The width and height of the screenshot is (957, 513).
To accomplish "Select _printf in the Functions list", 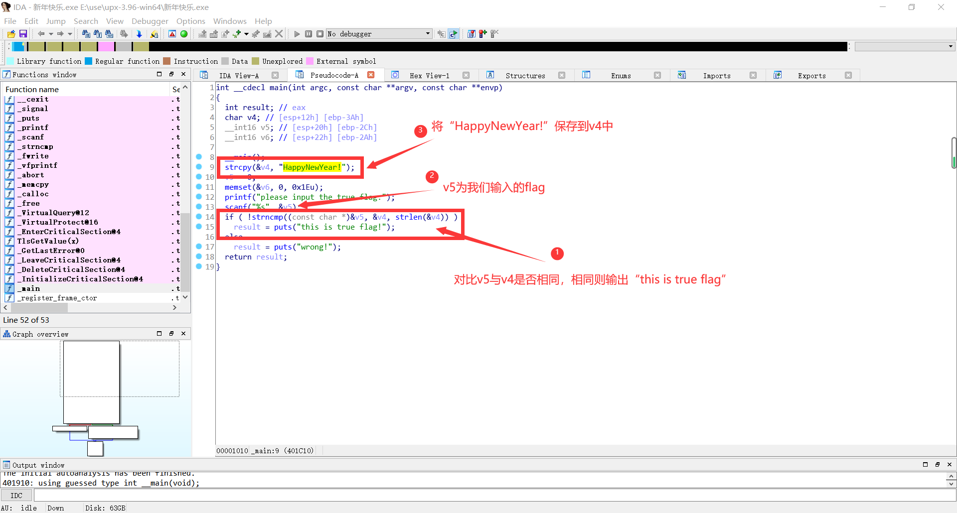I will [x=90, y=128].
